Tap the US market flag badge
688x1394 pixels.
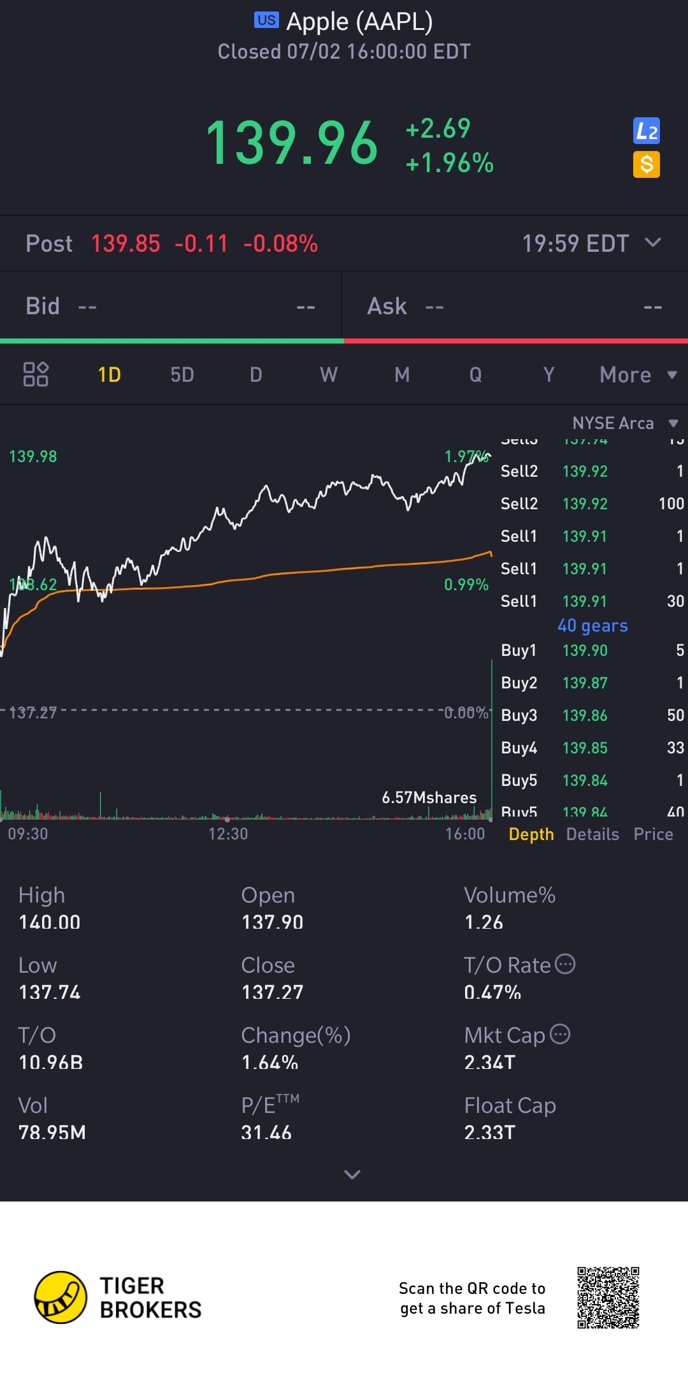tap(266, 20)
